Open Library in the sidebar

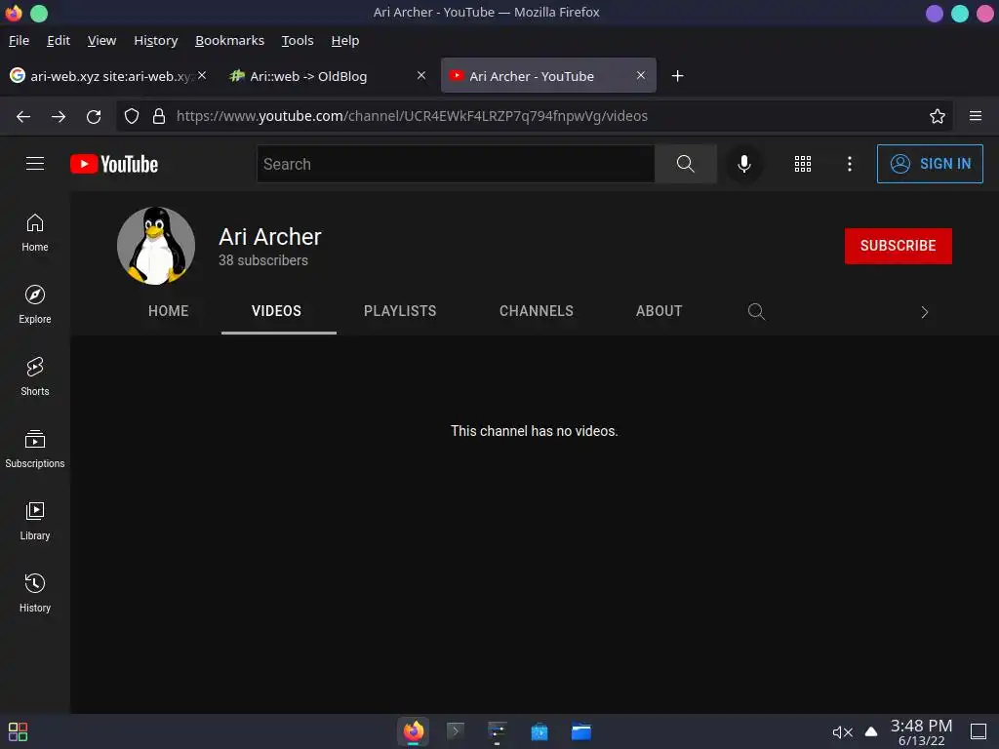[35, 522]
